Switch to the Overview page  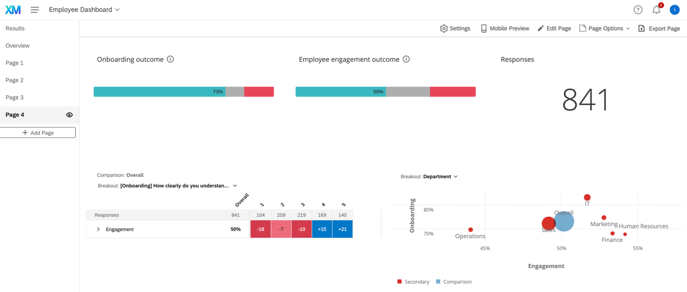coord(17,45)
